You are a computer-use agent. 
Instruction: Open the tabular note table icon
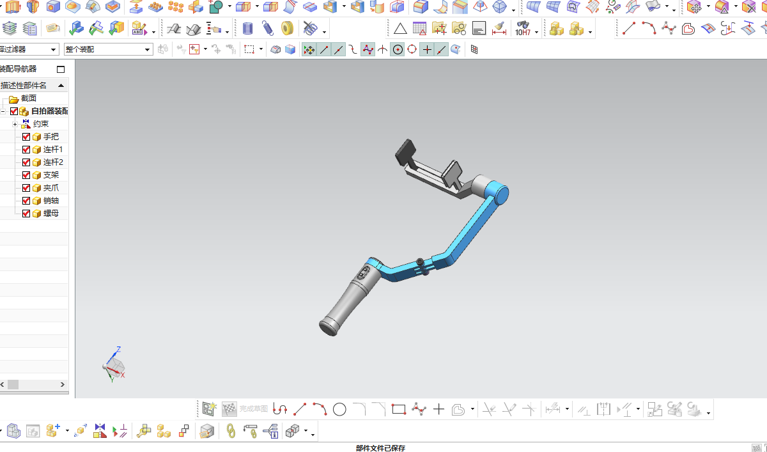click(x=419, y=29)
